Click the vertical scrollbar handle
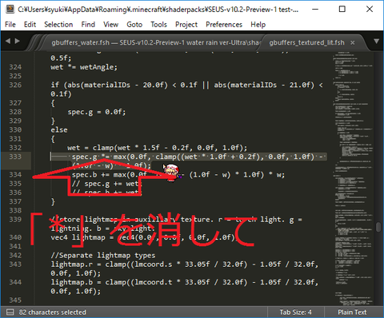This screenshot has width=384, height=318. click(x=378, y=227)
